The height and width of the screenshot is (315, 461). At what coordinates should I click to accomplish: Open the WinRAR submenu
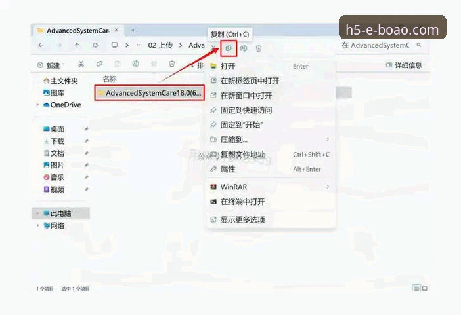[x=271, y=187]
